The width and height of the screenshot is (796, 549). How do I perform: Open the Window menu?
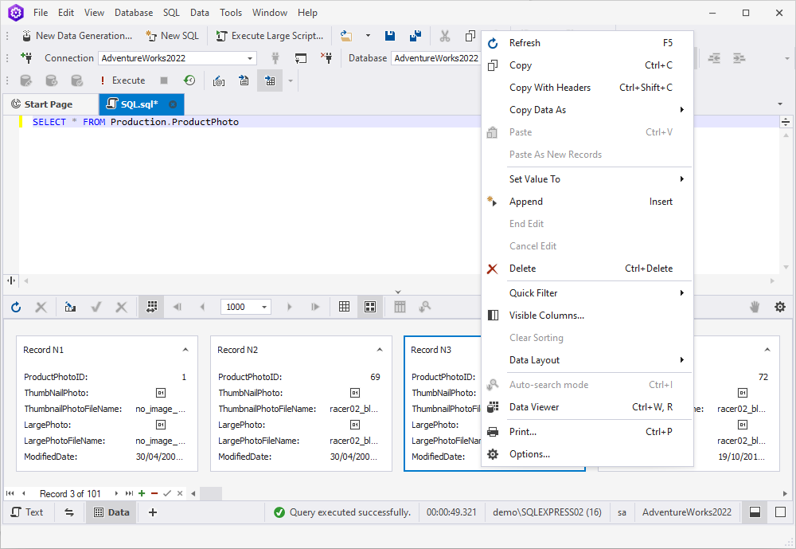click(270, 13)
